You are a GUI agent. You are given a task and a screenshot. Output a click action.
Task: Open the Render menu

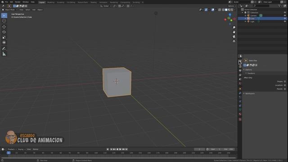[x=18, y=2]
